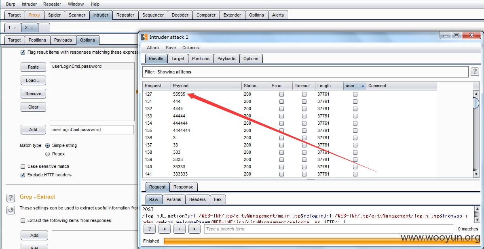
Task: Sort results by the user... column arrow
Action: 363,86
